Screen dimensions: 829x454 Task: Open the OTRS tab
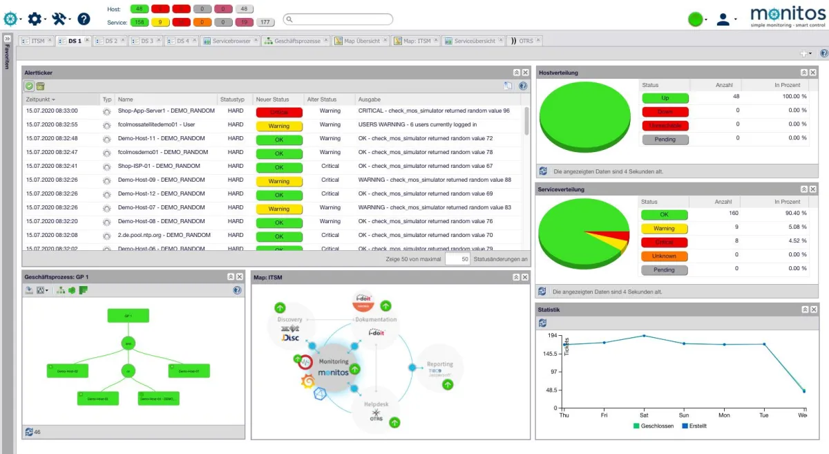tap(526, 40)
